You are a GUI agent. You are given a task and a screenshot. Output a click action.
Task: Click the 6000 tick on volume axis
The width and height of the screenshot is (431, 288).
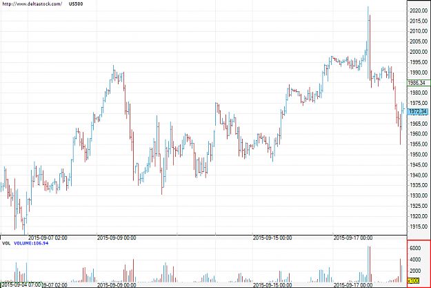pos(415,248)
